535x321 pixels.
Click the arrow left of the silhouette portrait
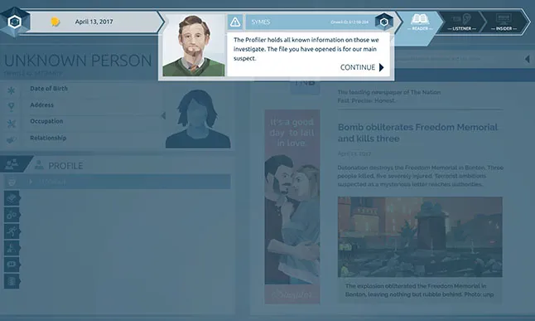[x=163, y=115]
